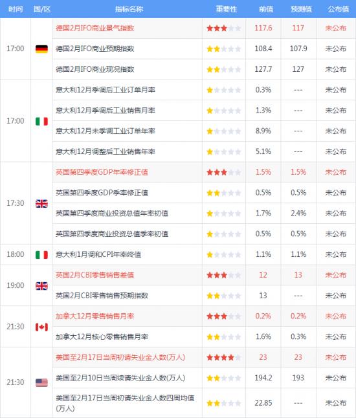356x418 pixels.
Task: Open 德国2月IFO商业景气指数 indicator
Action: [95, 28]
